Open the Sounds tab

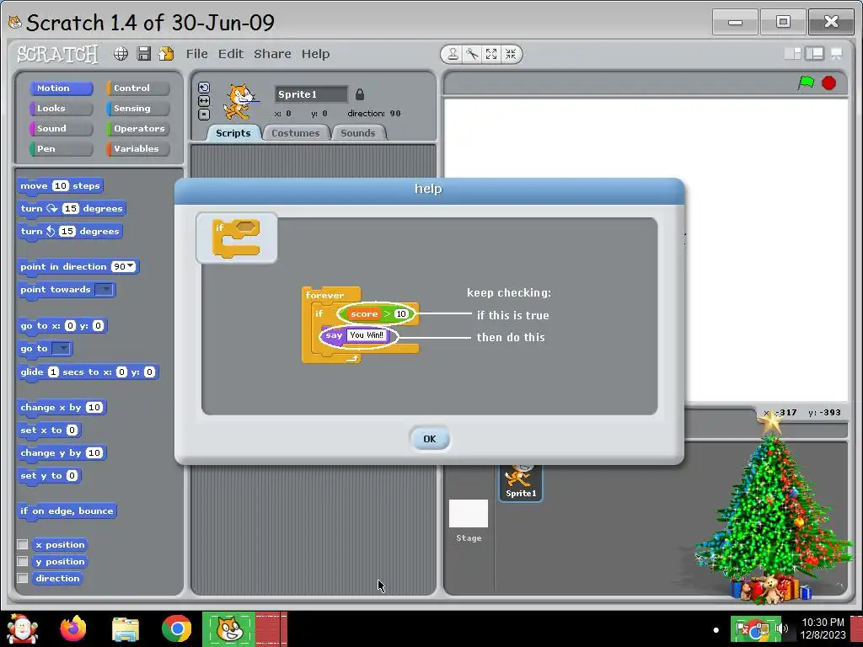357,132
